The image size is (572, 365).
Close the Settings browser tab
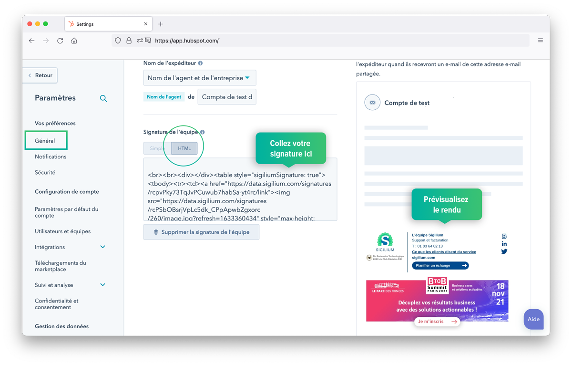coord(146,24)
